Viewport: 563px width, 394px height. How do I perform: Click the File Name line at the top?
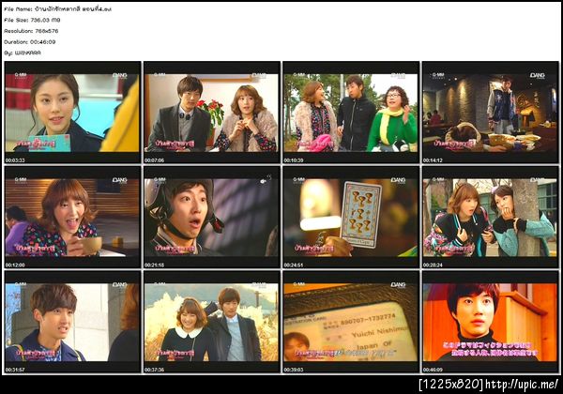[x=58, y=9]
